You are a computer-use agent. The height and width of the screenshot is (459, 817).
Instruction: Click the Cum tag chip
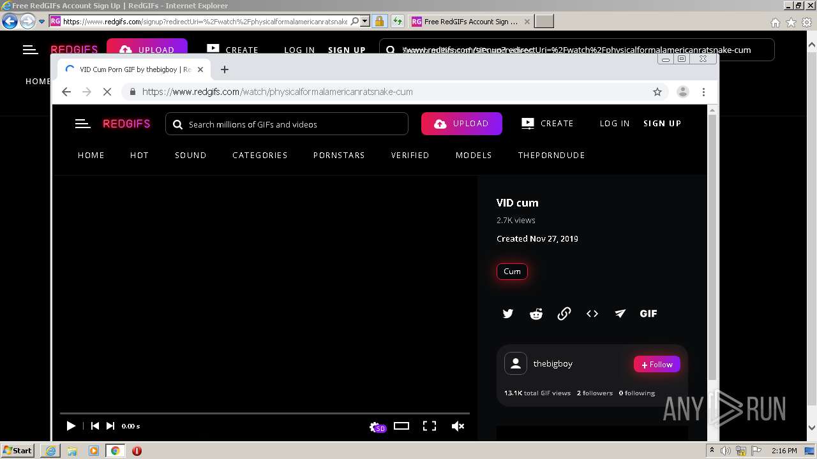pos(512,272)
